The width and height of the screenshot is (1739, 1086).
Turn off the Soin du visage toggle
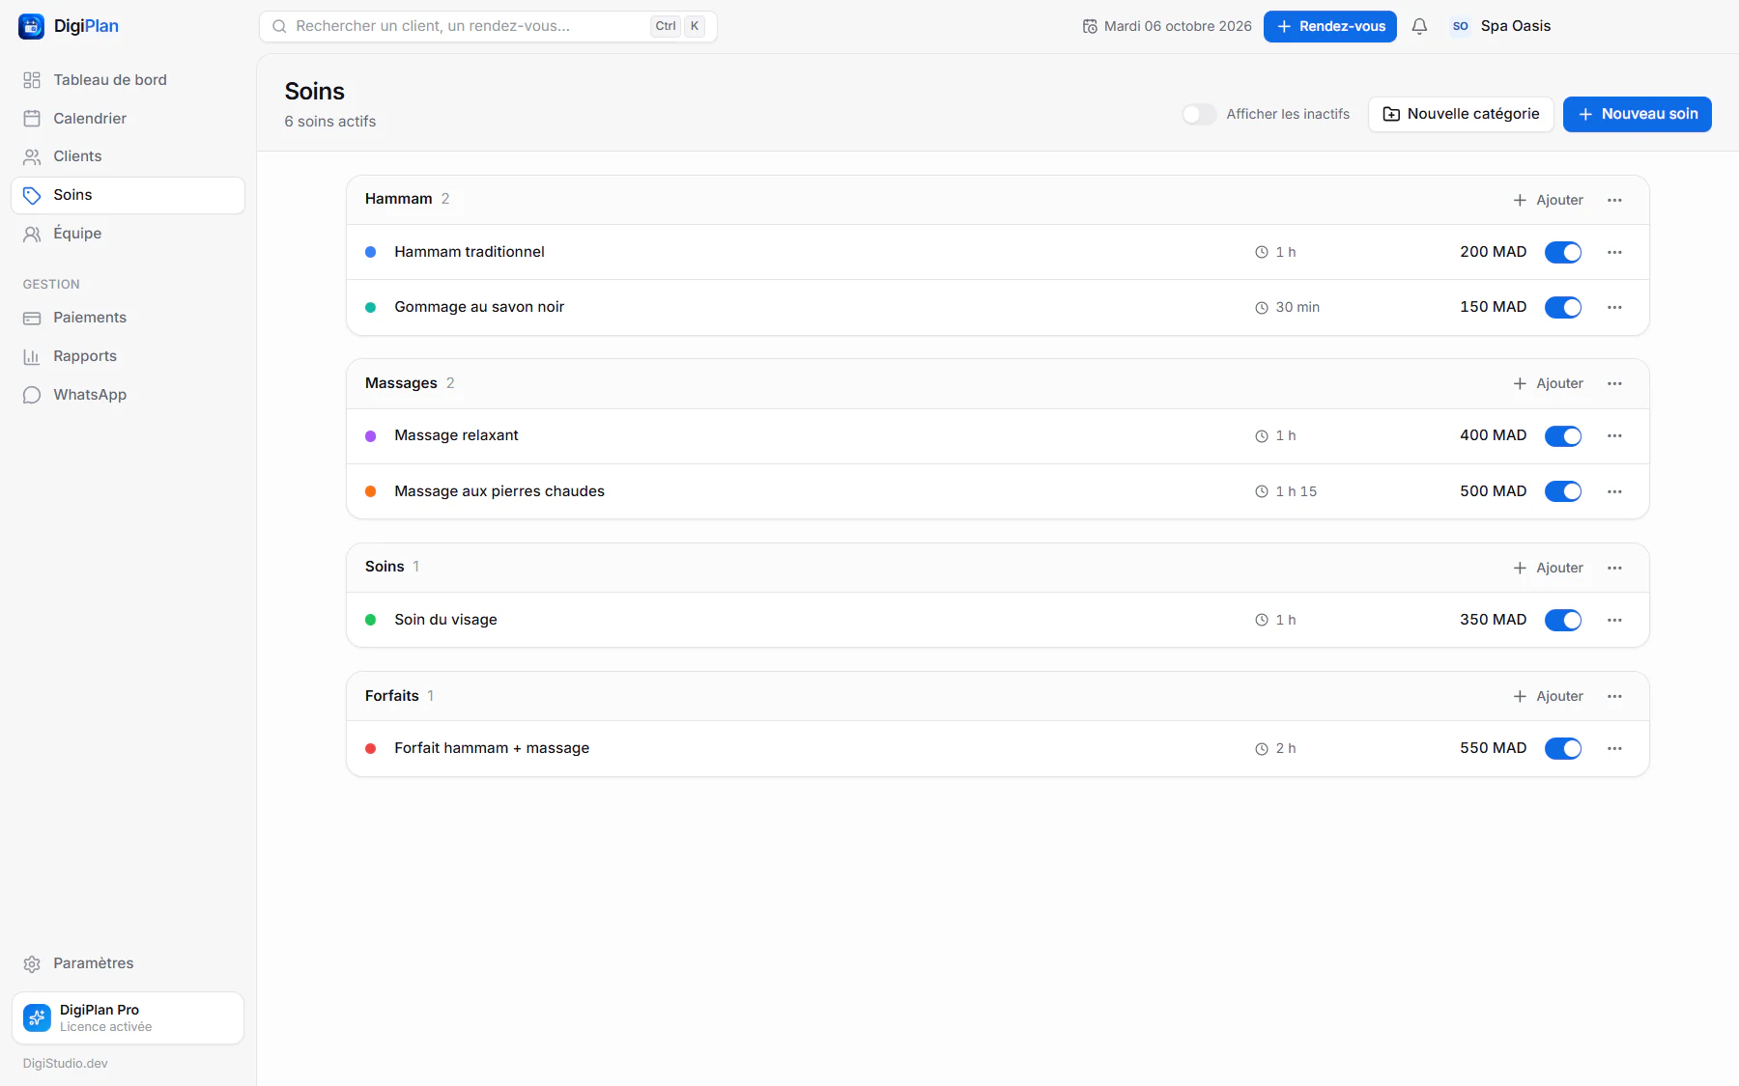pyautogui.click(x=1562, y=620)
